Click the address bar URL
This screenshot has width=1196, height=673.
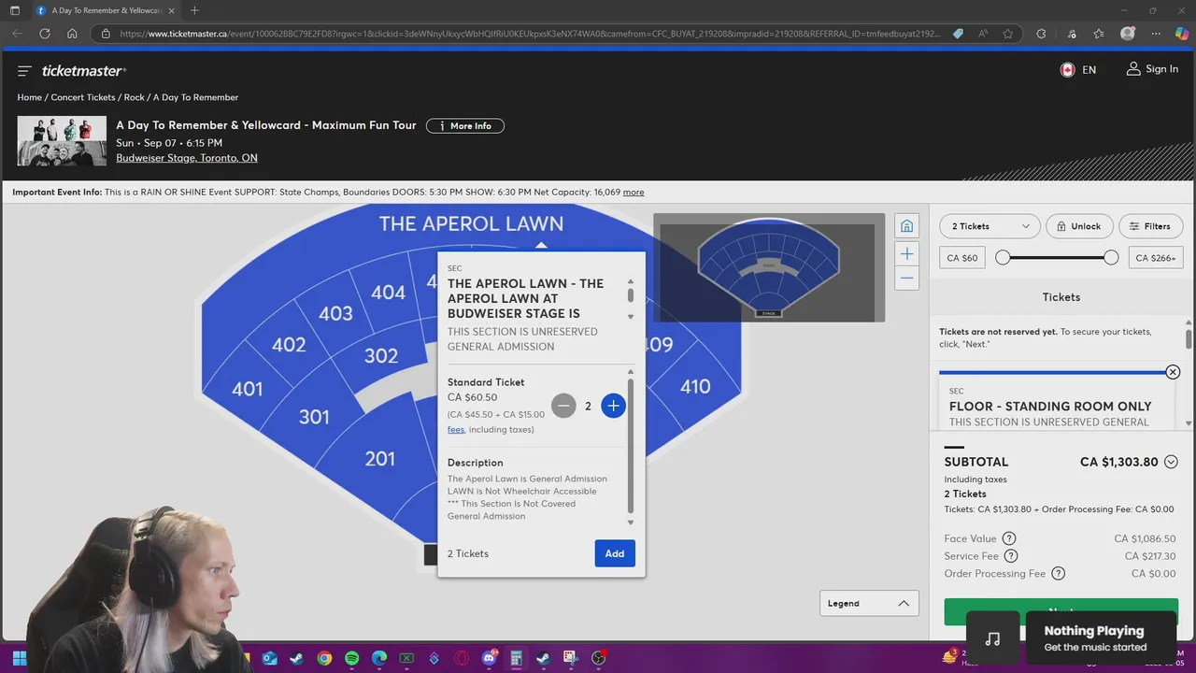tap(530, 34)
